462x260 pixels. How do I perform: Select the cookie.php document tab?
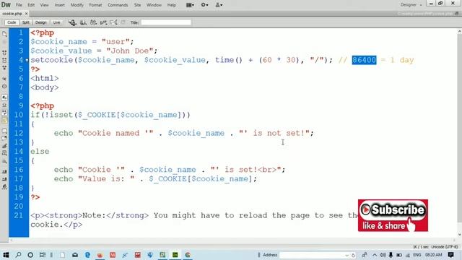click(12, 14)
